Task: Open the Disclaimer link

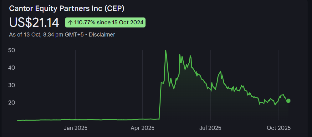Action: tap(102, 35)
